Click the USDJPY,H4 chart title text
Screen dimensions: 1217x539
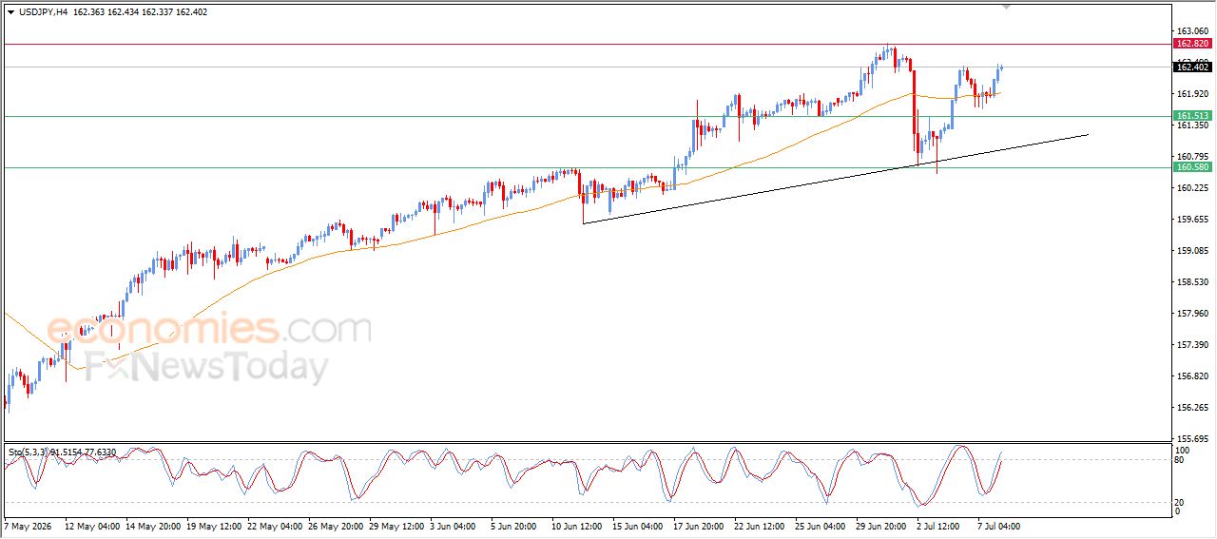pos(43,12)
